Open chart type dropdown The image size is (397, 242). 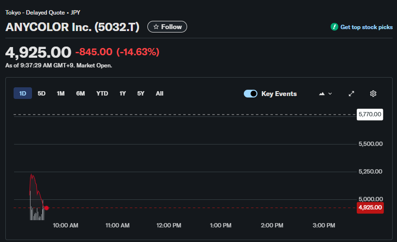pos(325,94)
